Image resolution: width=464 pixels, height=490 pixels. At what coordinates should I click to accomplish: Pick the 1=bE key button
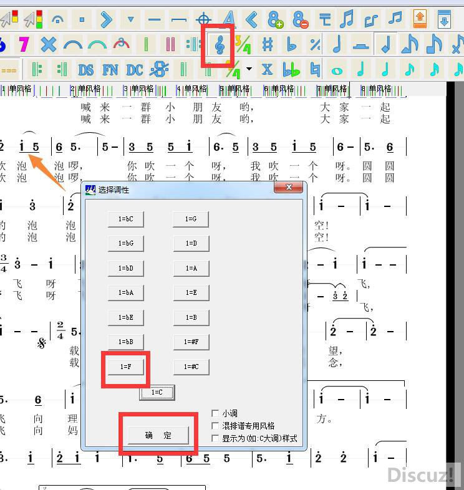coord(126,317)
